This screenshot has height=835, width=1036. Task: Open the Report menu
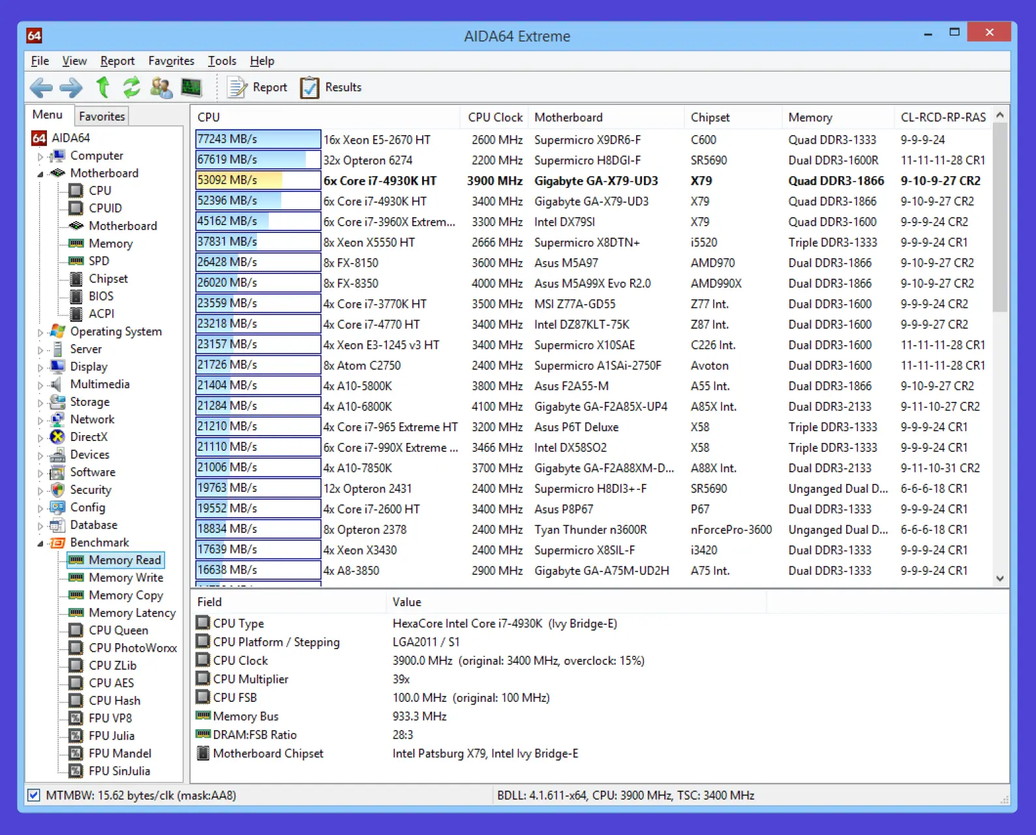[x=117, y=61]
